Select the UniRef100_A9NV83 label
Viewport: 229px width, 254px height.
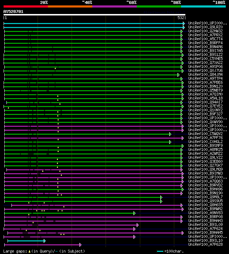point(205,213)
